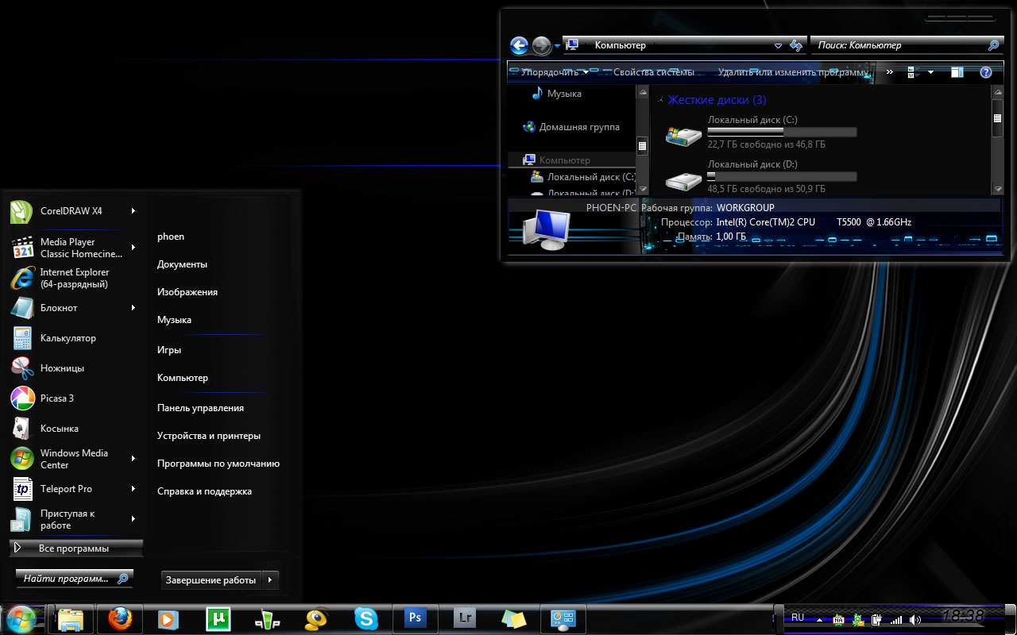Open the shutdown options arrow next to Завершение работы
The height and width of the screenshot is (635, 1017).
(x=270, y=580)
